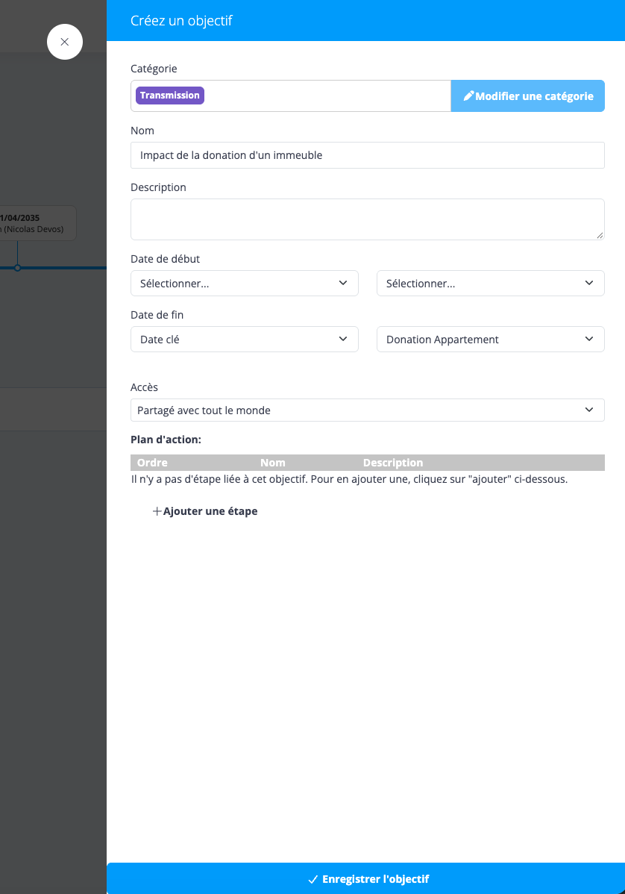Edit the Nom input field
Image resolution: width=625 pixels, height=894 pixels.
click(x=368, y=155)
